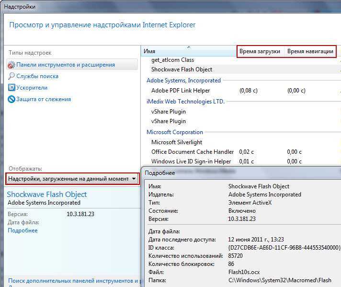Select Windows Live ID Sign-in Helper

pyautogui.click(x=191, y=161)
